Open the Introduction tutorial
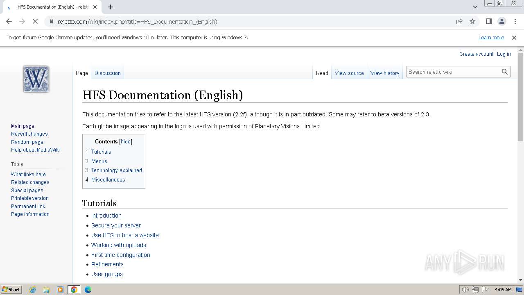 [x=106, y=216]
